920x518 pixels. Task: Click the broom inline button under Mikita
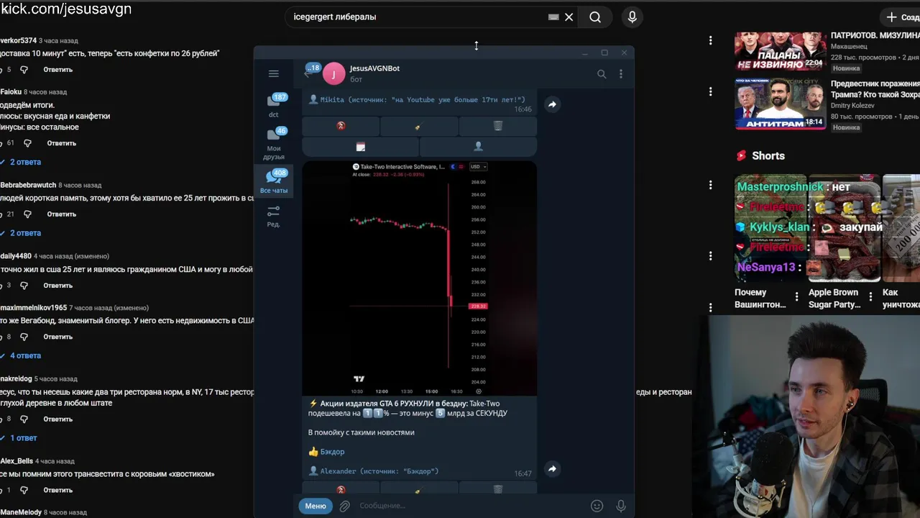tap(419, 126)
